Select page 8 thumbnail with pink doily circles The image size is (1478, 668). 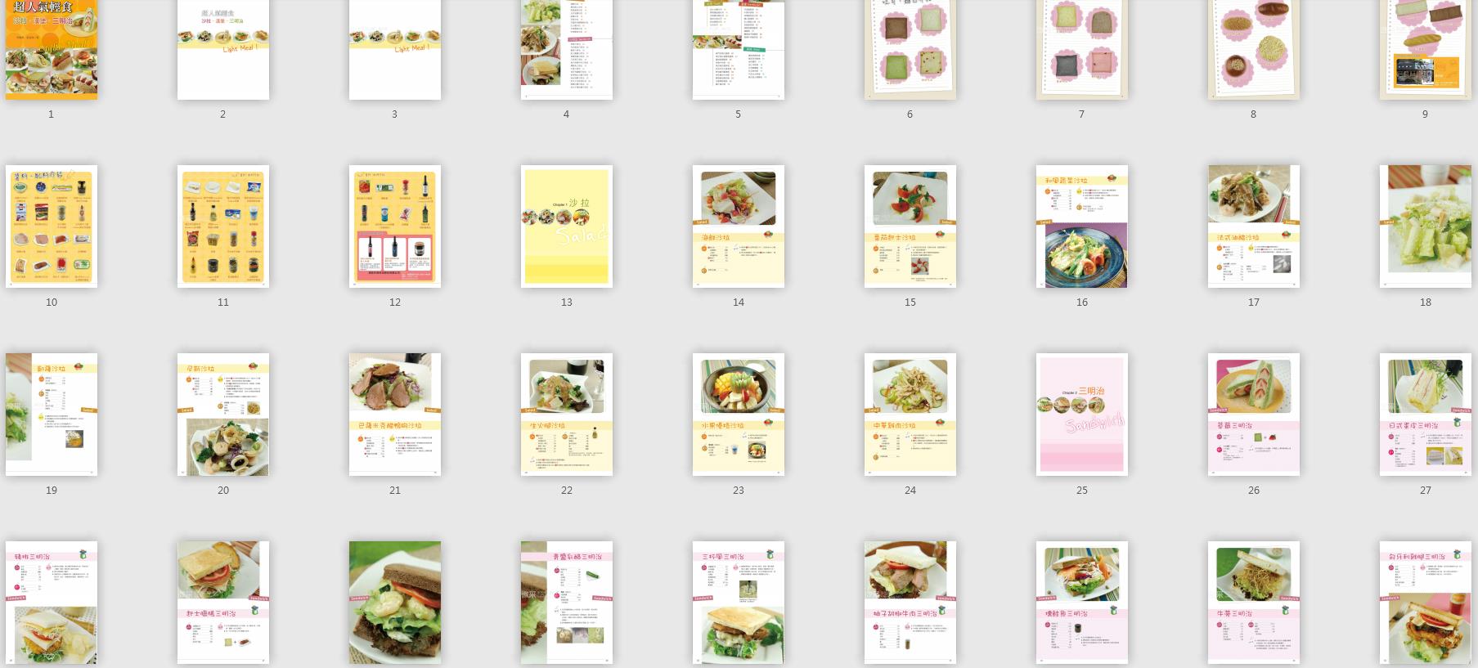coord(1254,49)
